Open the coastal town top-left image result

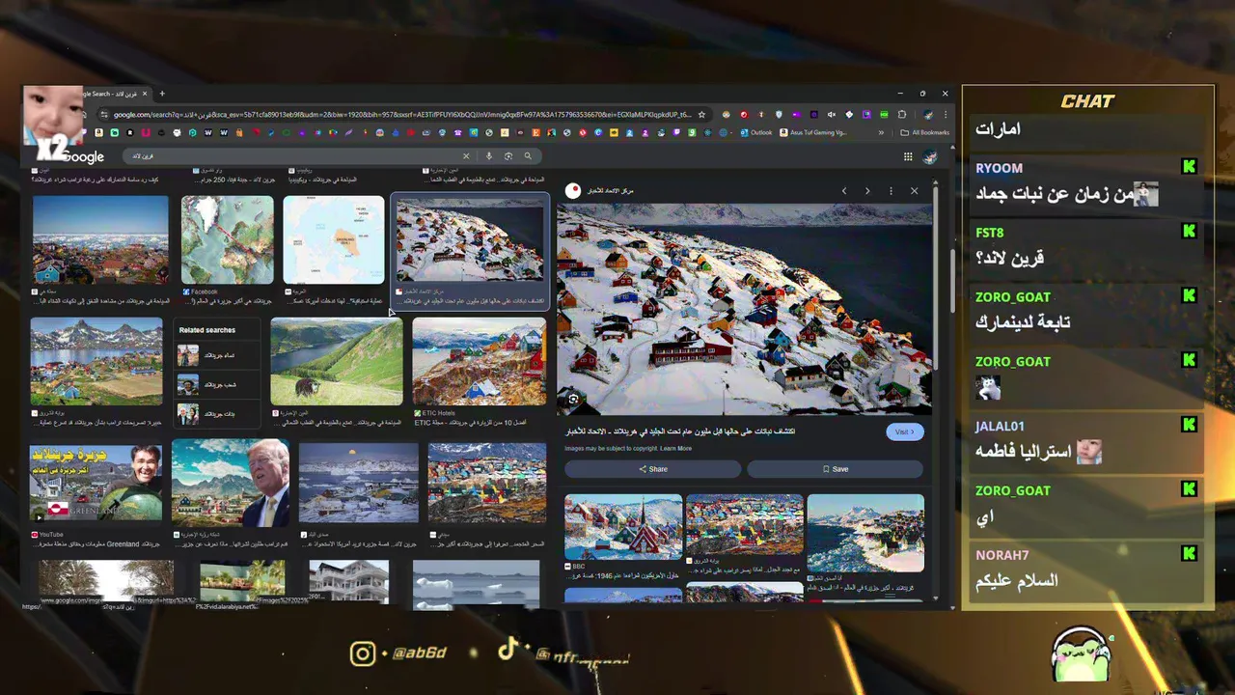(x=100, y=239)
